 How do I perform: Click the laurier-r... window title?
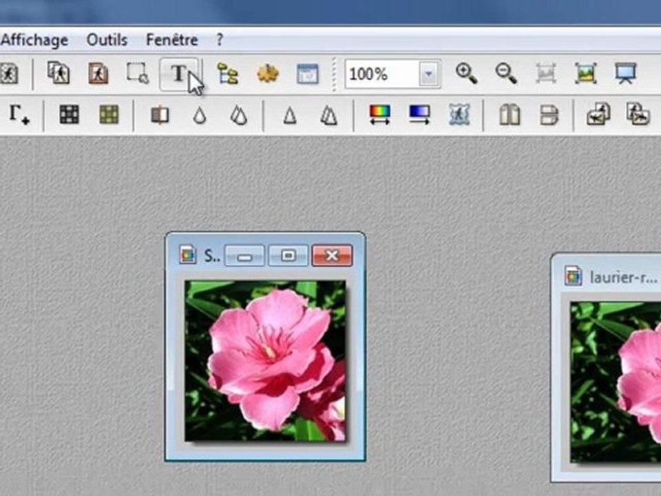624,278
